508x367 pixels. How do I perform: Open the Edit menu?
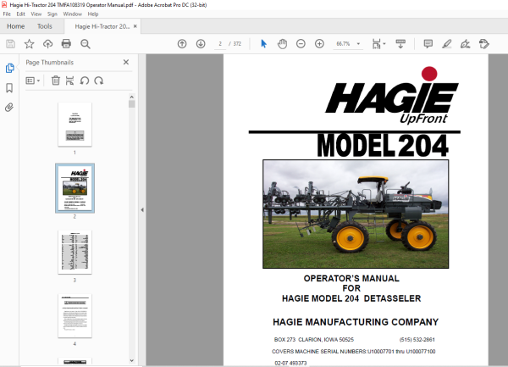point(20,14)
